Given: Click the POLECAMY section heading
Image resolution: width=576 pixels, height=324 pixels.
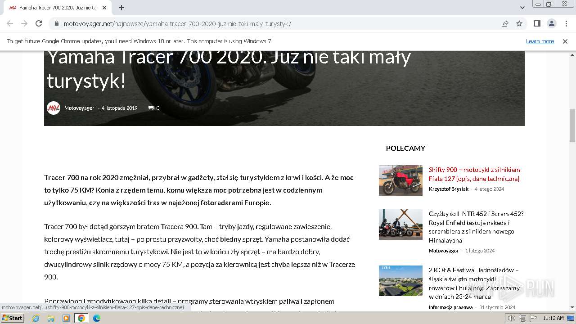Looking at the screenshot, I should (x=405, y=148).
